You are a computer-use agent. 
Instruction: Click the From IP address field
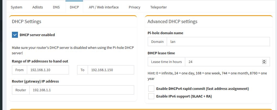point(48,70)
